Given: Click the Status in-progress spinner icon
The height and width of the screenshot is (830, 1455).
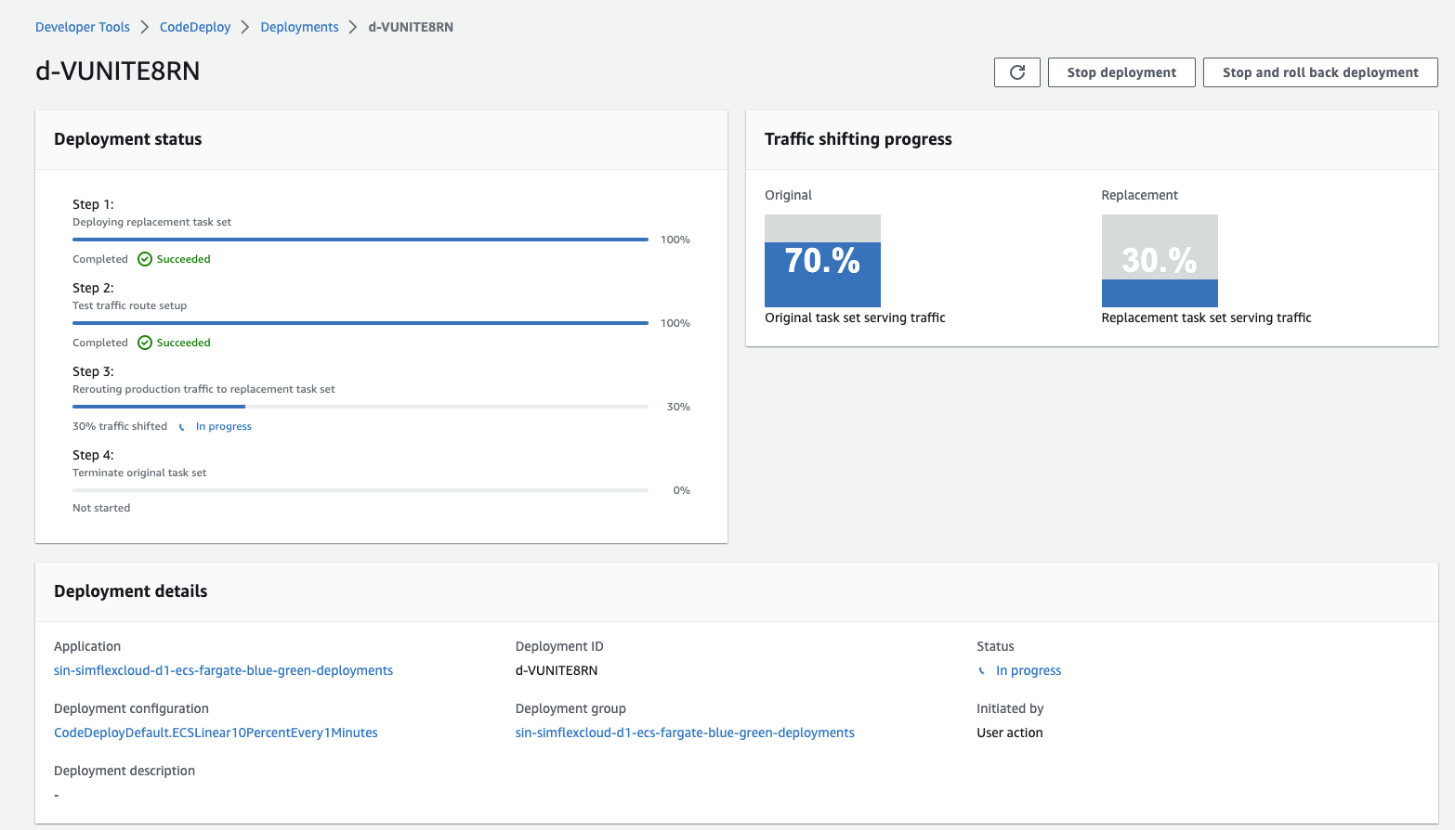Looking at the screenshot, I should click(982, 670).
